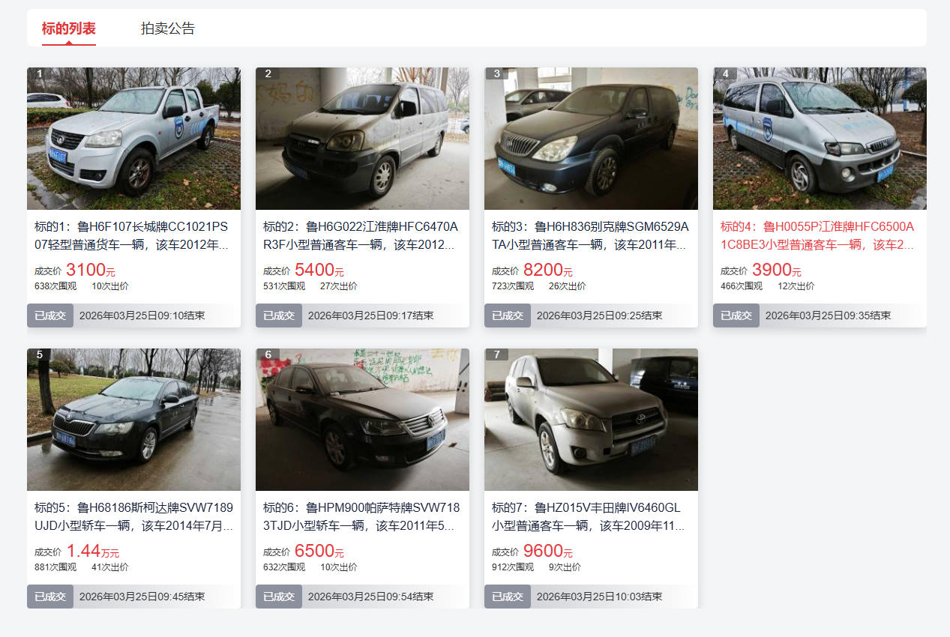Click the 1.44万元 final price
The height and width of the screenshot is (637, 950).
[x=92, y=551]
